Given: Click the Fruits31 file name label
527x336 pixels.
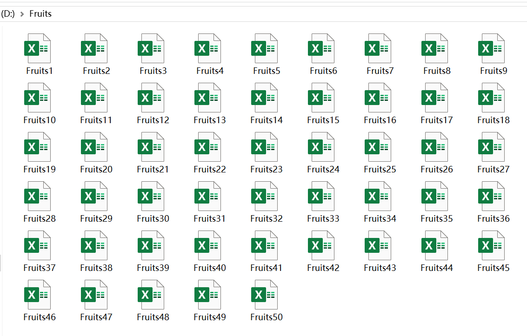Looking at the screenshot, I should [x=209, y=219].
